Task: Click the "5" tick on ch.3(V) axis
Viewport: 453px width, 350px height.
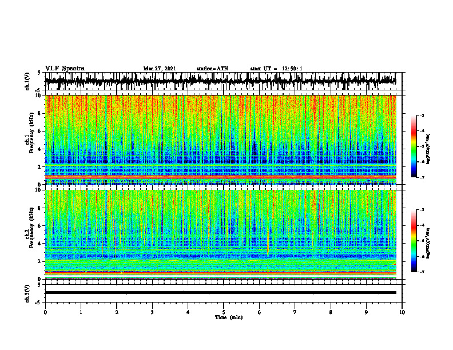Action: pyautogui.click(x=39, y=285)
